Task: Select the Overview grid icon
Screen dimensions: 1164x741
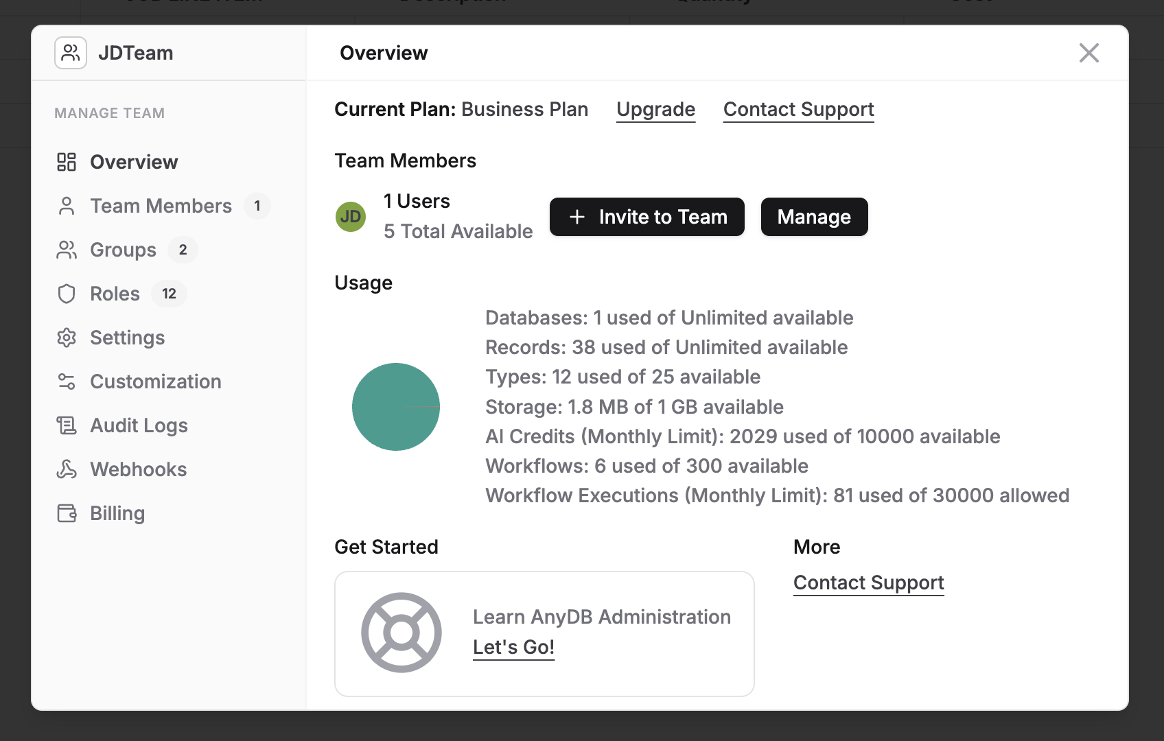Action: (x=67, y=162)
